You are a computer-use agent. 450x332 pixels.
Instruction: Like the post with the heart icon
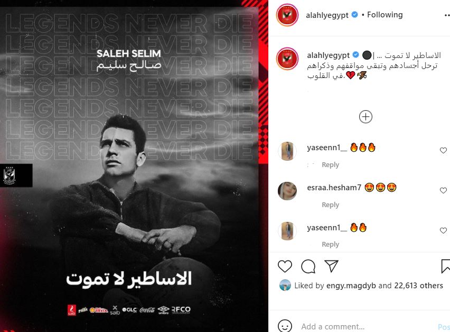pyautogui.click(x=285, y=267)
